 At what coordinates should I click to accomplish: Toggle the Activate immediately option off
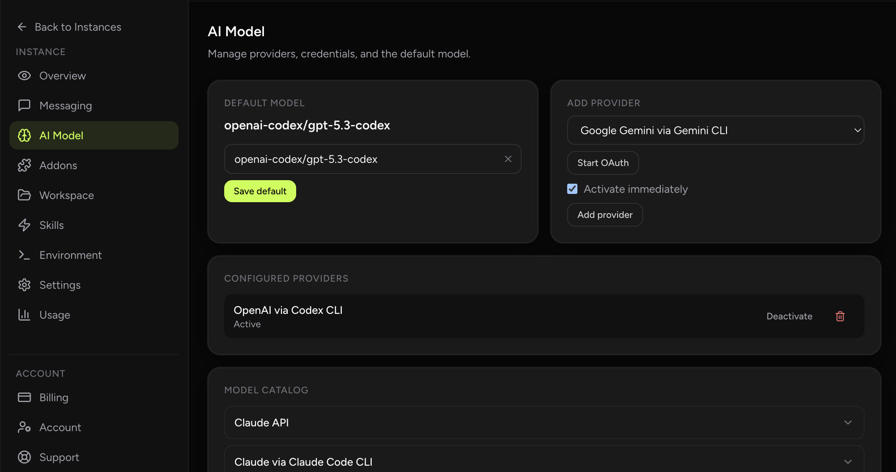[572, 189]
